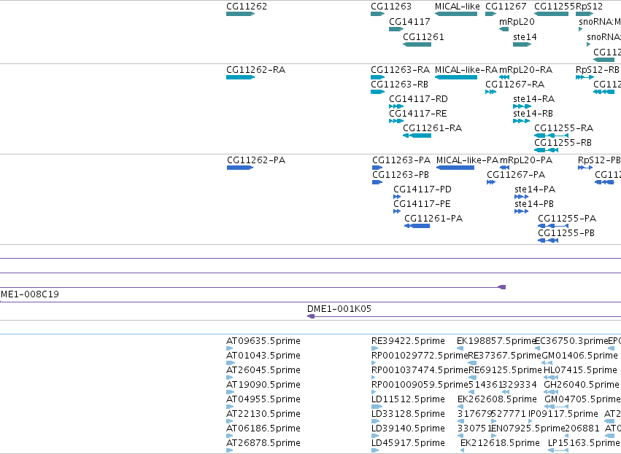This screenshot has height=454, width=621.
Task: Select the AT06186.5prime EST
Action: tap(230, 436)
